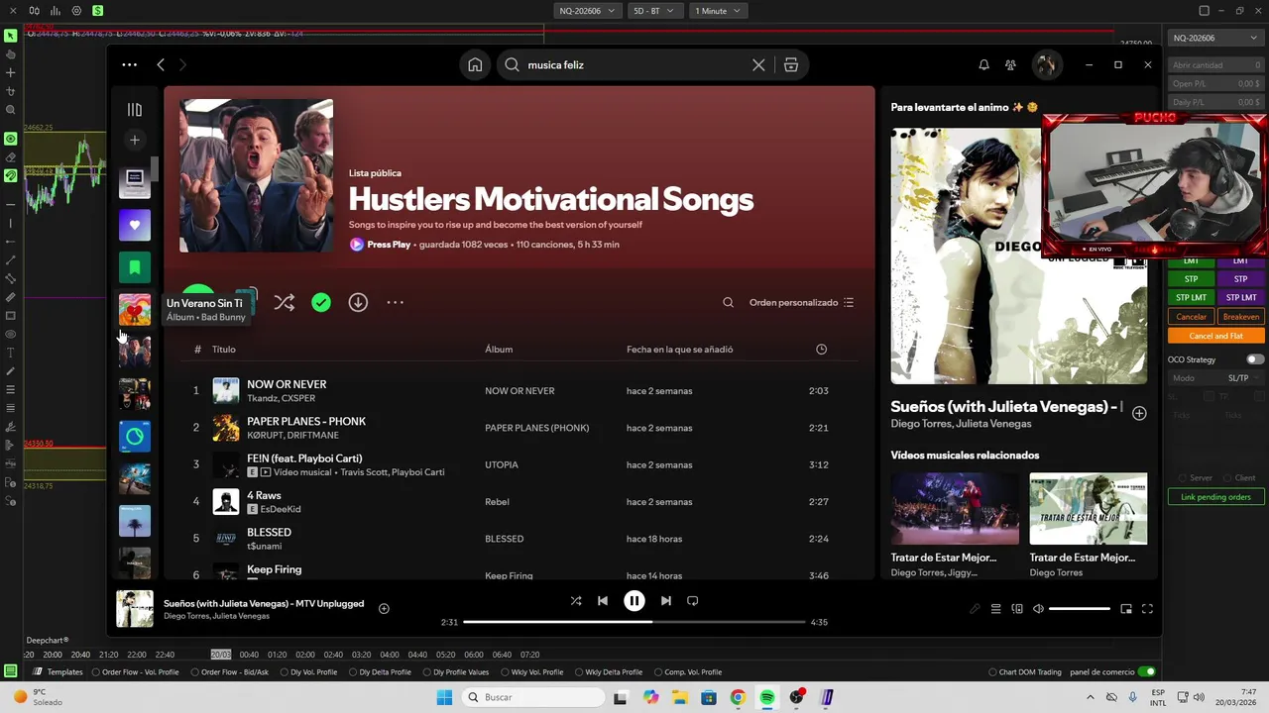Select the Order Flow - Vol. Profile template

(x=135, y=672)
